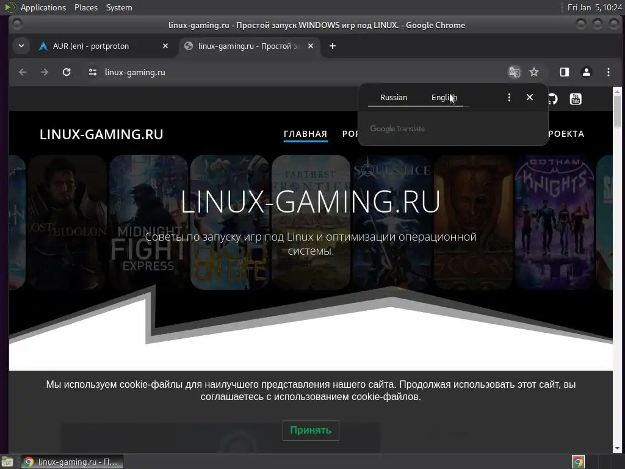Click the Farthest Frontier game cover
Viewport: 625px width, 469px height.
311,222
